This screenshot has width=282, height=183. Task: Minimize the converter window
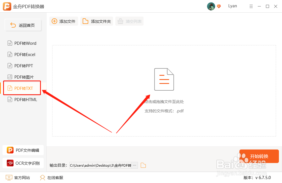tap(259, 6)
